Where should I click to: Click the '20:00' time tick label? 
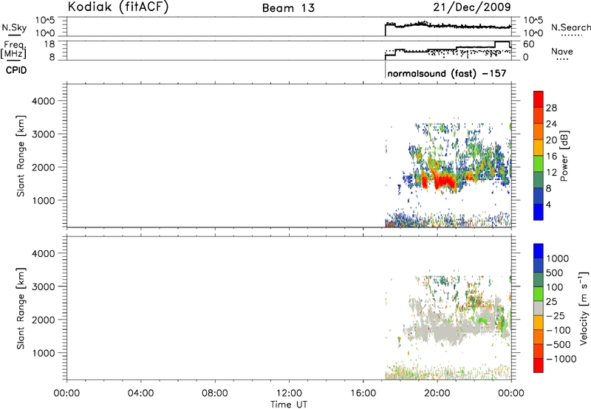click(x=437, y=393)
